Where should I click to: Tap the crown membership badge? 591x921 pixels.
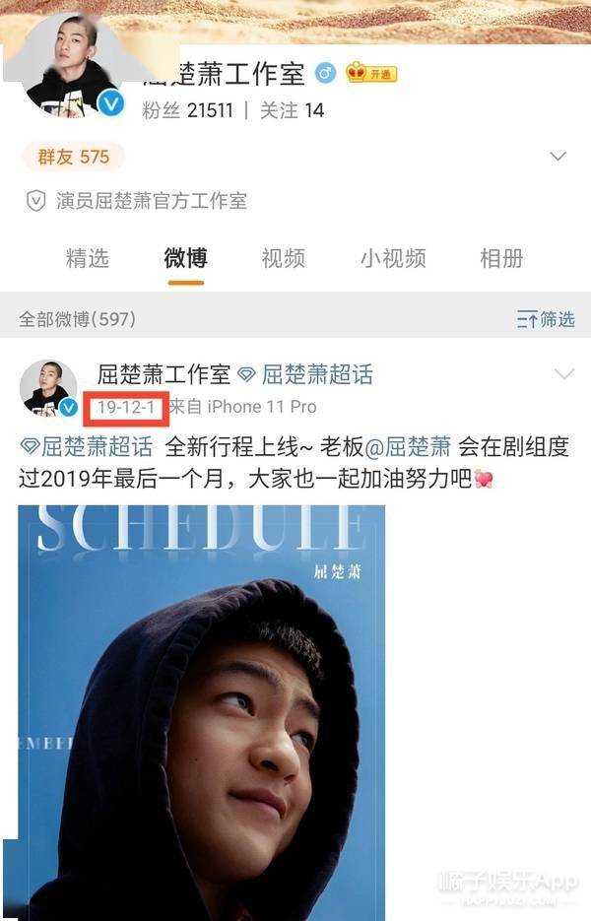click(372, 74)
